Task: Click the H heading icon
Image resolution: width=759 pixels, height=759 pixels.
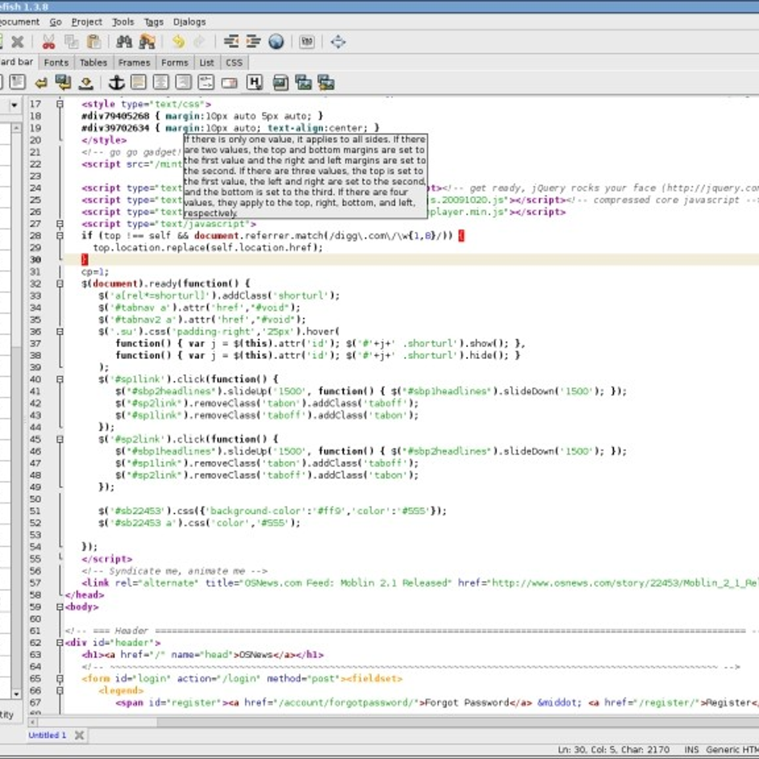Action: tap(255, 83)
